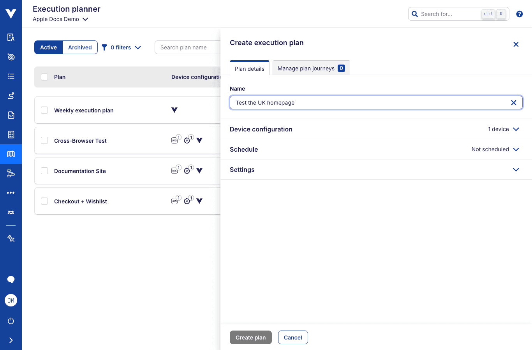The image size is (532, 350).
Task: Open the journeys list icon in the sidebar
Action: click(x=11, y=76)
